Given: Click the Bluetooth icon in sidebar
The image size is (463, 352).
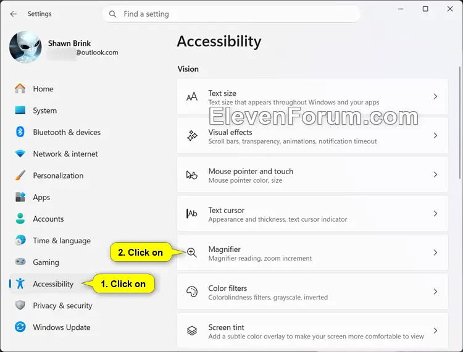Looking at the screenshot, I should click(20, 132).
